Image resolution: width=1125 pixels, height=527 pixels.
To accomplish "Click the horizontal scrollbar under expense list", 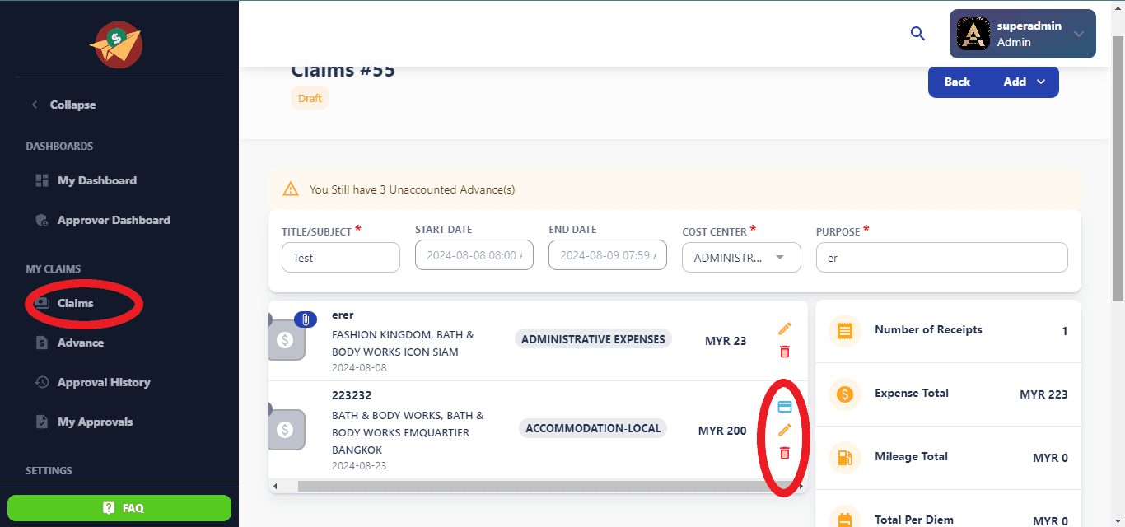I will pyautogui.click(x=527, y=487).
